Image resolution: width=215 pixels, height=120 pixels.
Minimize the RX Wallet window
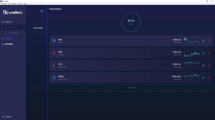pyautogui.click(x=202, y=1)
